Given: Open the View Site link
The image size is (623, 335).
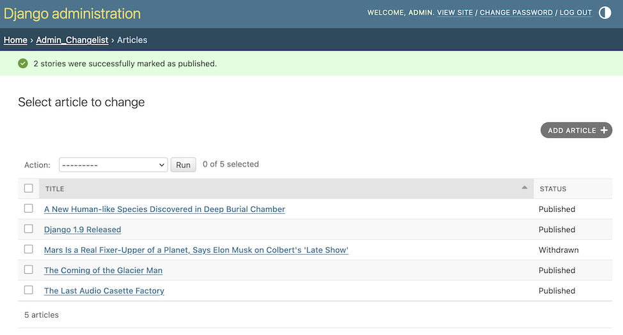Looking at the screenshot, I should (x=454, y=13).
